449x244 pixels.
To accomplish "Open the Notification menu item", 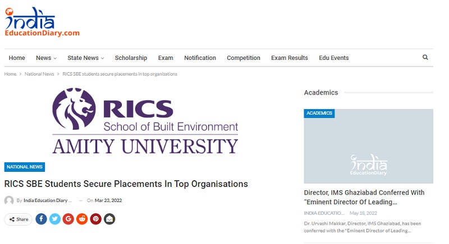I will [x=200, y=58].
